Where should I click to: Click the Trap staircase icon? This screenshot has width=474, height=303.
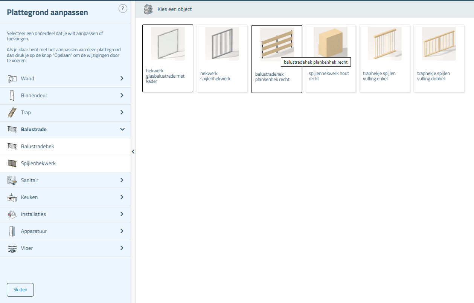pyautogui.click(x=12, y=113)
